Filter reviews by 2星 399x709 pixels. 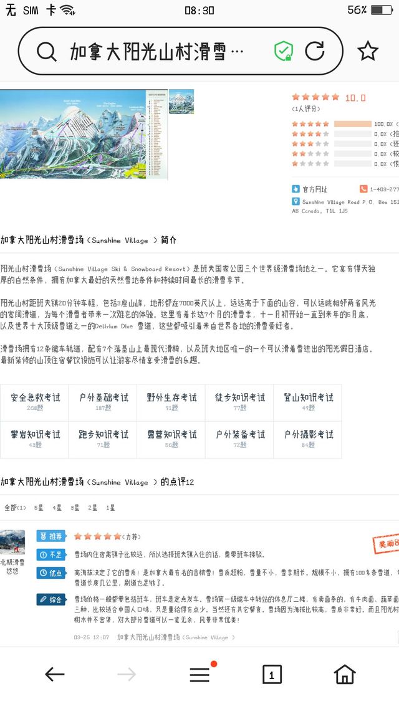tap(93, 508)
